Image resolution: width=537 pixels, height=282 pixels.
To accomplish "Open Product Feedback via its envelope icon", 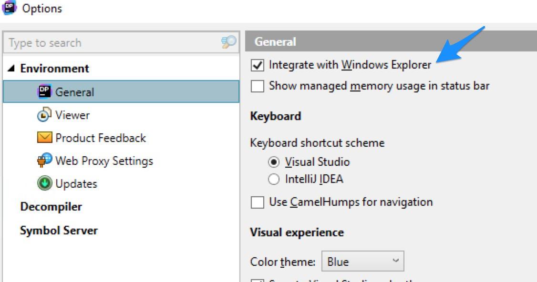I will click(x=45, y=138).
